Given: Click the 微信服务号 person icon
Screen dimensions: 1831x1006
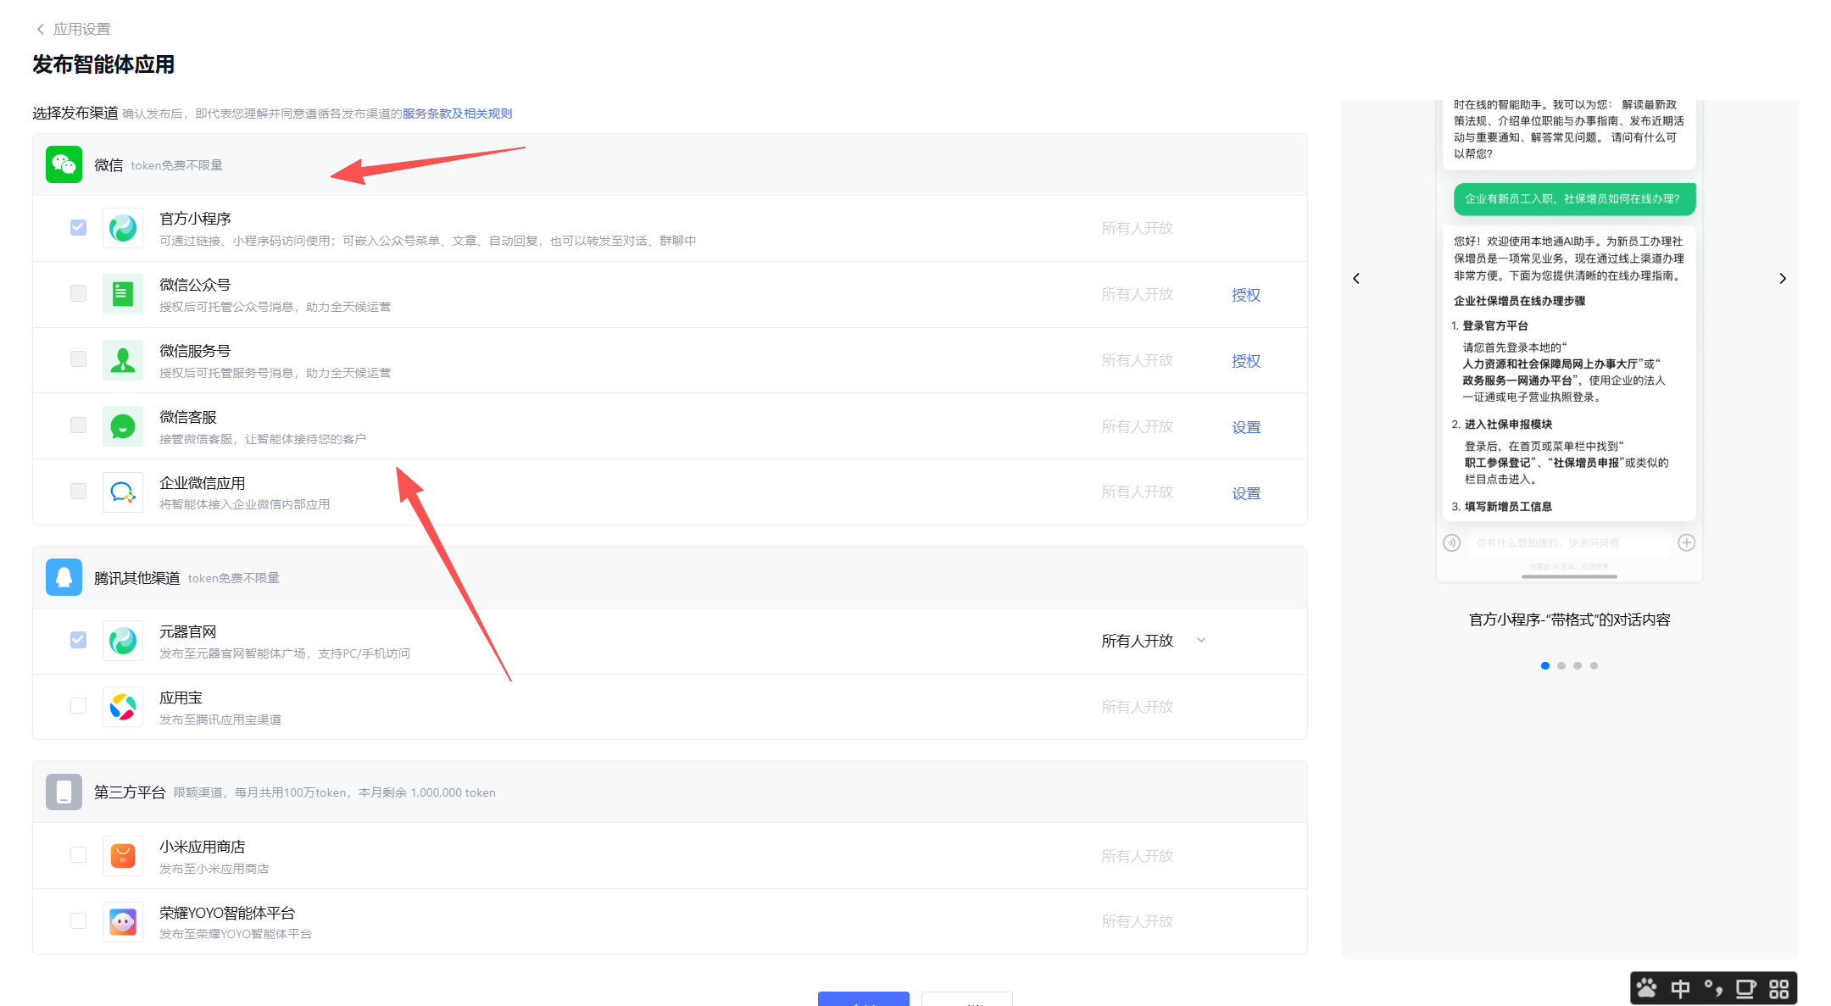Looking at the screenshot, I should coord(123,360).
